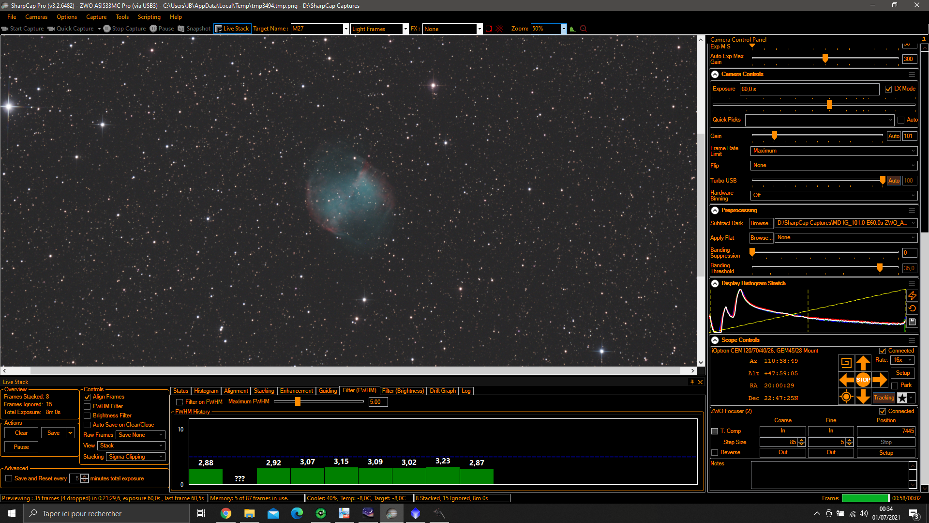Image resolution: width=929 pixels, height=523 pixels.
Task: Open Google Chrome from the taskbar
Action: (x=226, y=513)
